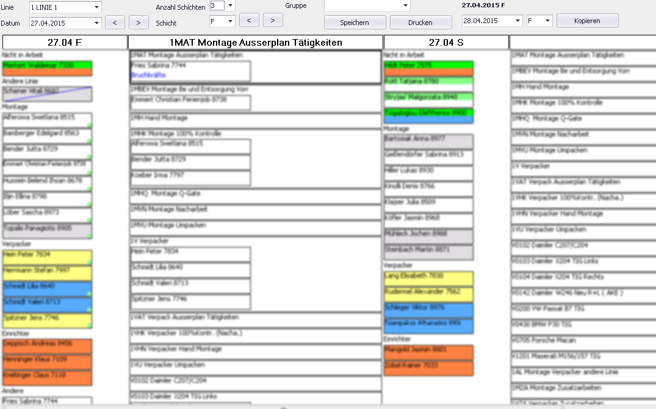Image resolution: width=656 pixels, height=409 pixels.
Task: Click the 1MZA Montage Zusatzarbeiten row
Action: point(583,391)
